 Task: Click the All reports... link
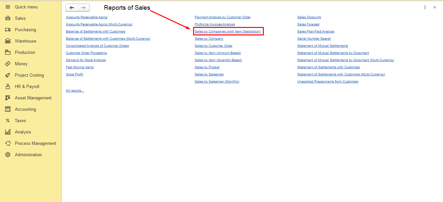tap(75, 91)
